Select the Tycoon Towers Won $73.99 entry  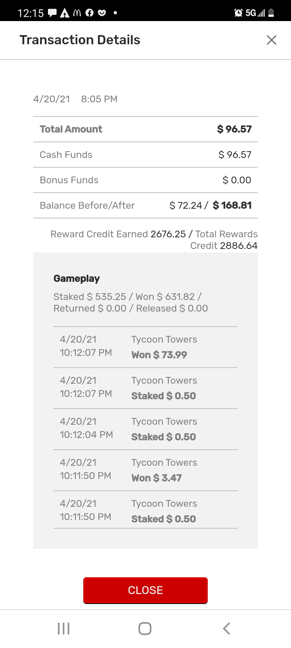(145, 347)
